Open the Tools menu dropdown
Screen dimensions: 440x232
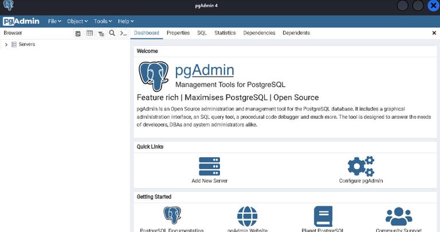point(103,21)
